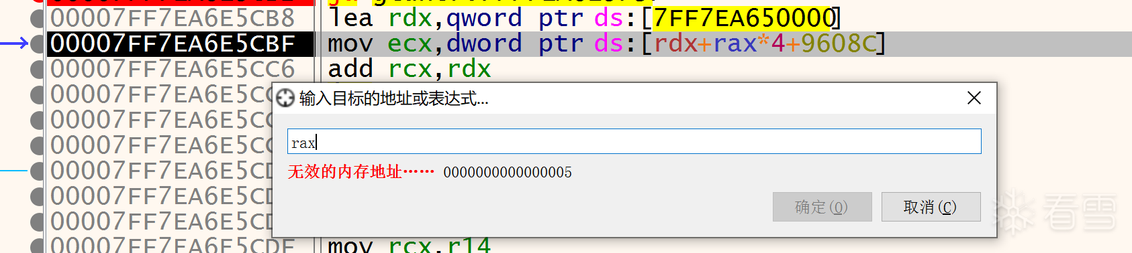
Task: Toggle breakpoint dot beside address 00007FF7EA6E5CB8
Action: (x=38, y=19)
